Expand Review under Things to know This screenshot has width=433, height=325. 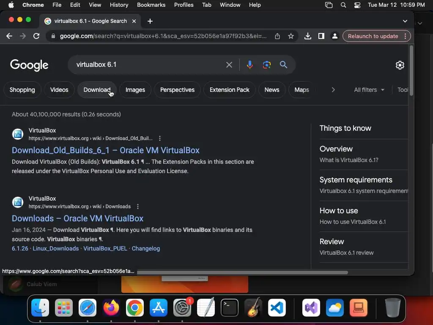(x=364, y=247)
